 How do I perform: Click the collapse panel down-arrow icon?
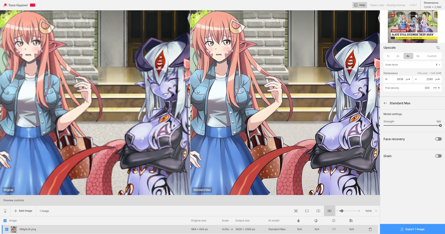click(x=5, y=211)
